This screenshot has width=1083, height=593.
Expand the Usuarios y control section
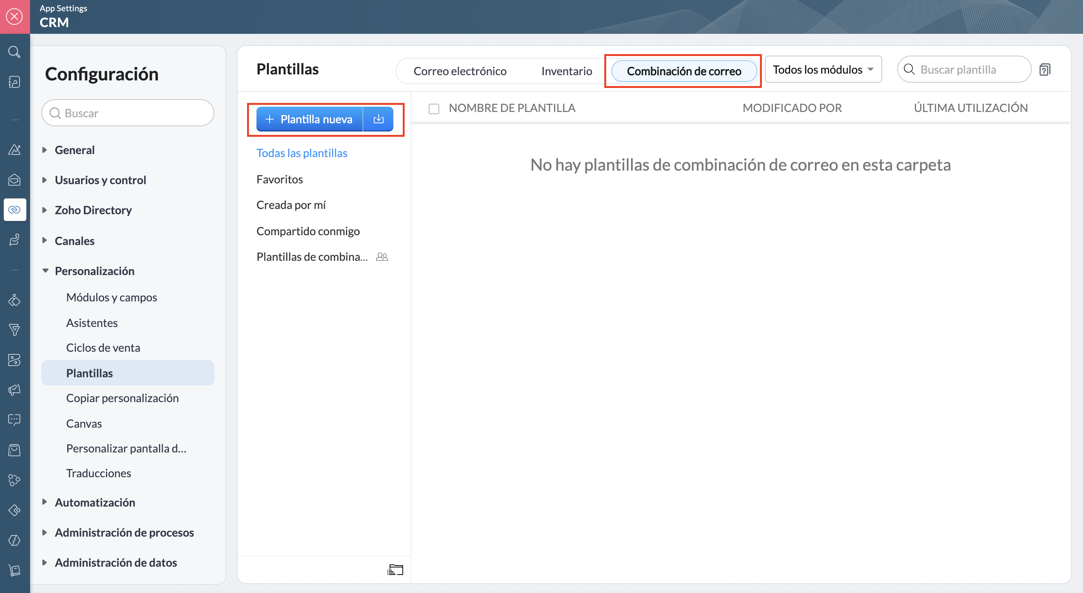click(45, 180)
